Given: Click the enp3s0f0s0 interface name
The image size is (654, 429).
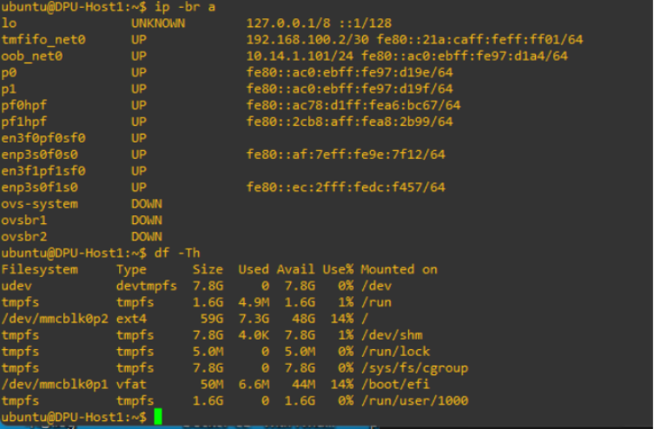Looking at the screenshot, I should [40, 155].
